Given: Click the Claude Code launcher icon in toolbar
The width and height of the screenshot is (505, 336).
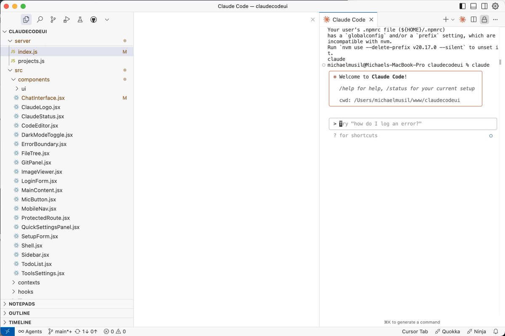Looking at the screenshot, I should point(462,19).
